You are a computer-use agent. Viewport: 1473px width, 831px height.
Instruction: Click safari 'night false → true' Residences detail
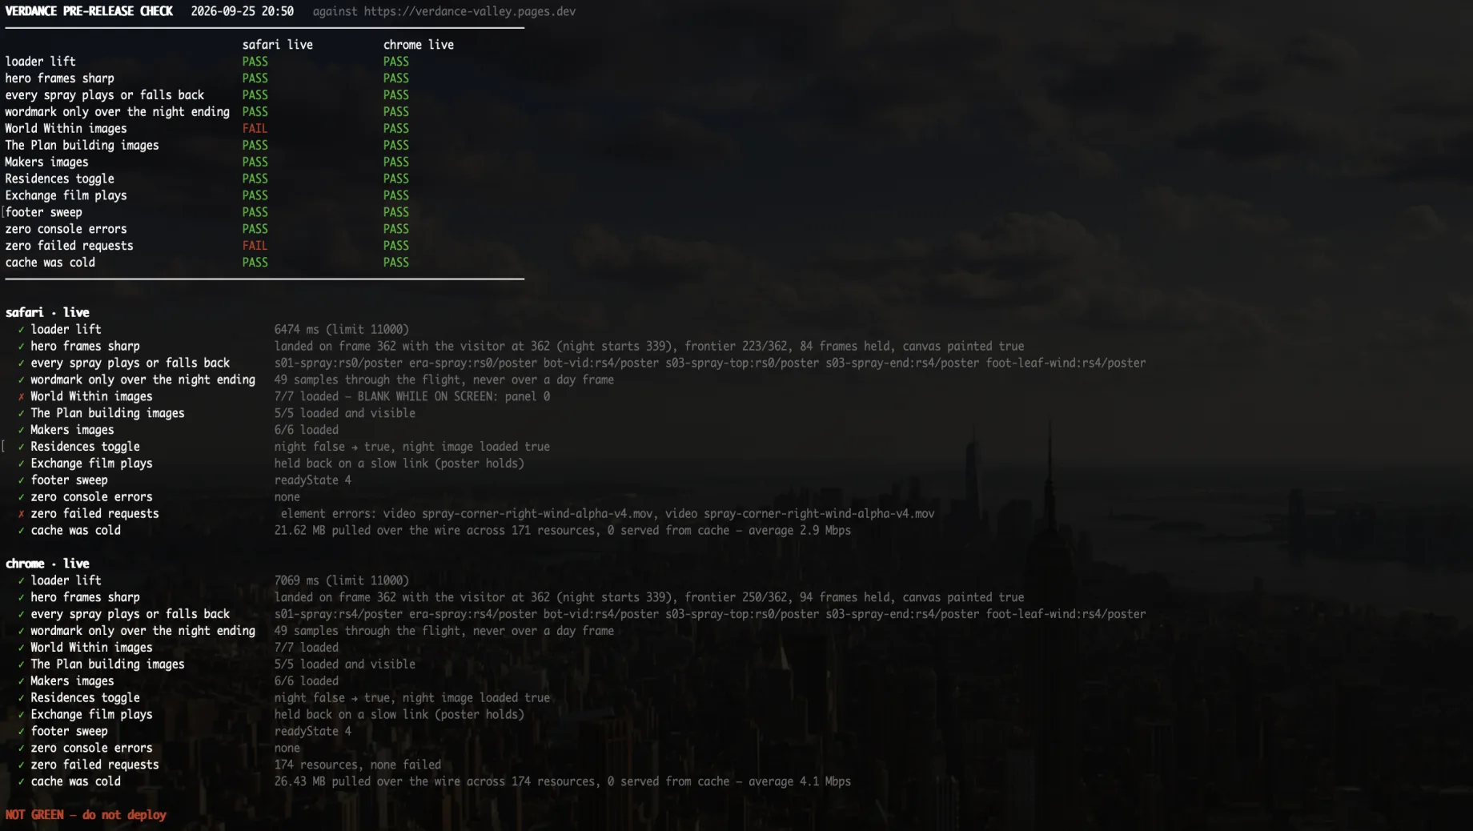(x=411, y=447)
